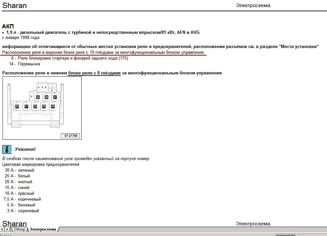This screenshot has width=327, height=236.
Task: Click the diagram number label 97-21788
Action: (70, 136)
